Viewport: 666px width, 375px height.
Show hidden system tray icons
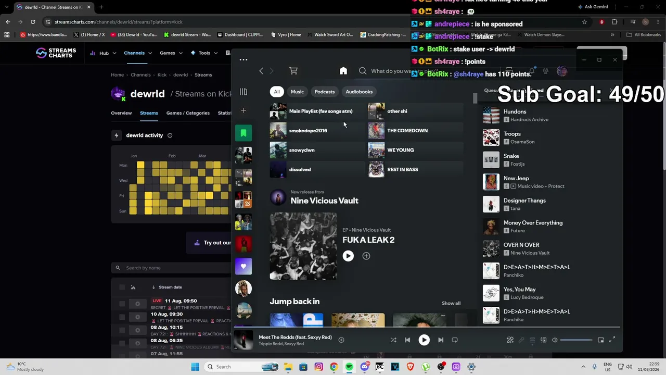pyautogui.click(x=583, y=367)
